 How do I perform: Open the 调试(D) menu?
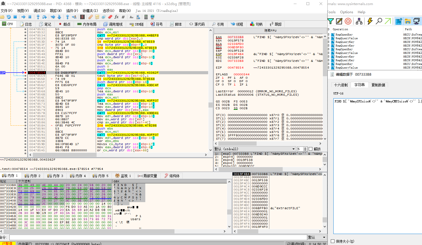39,11
